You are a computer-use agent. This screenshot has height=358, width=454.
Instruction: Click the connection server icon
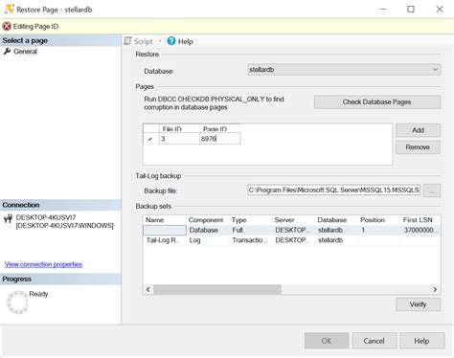8,219
